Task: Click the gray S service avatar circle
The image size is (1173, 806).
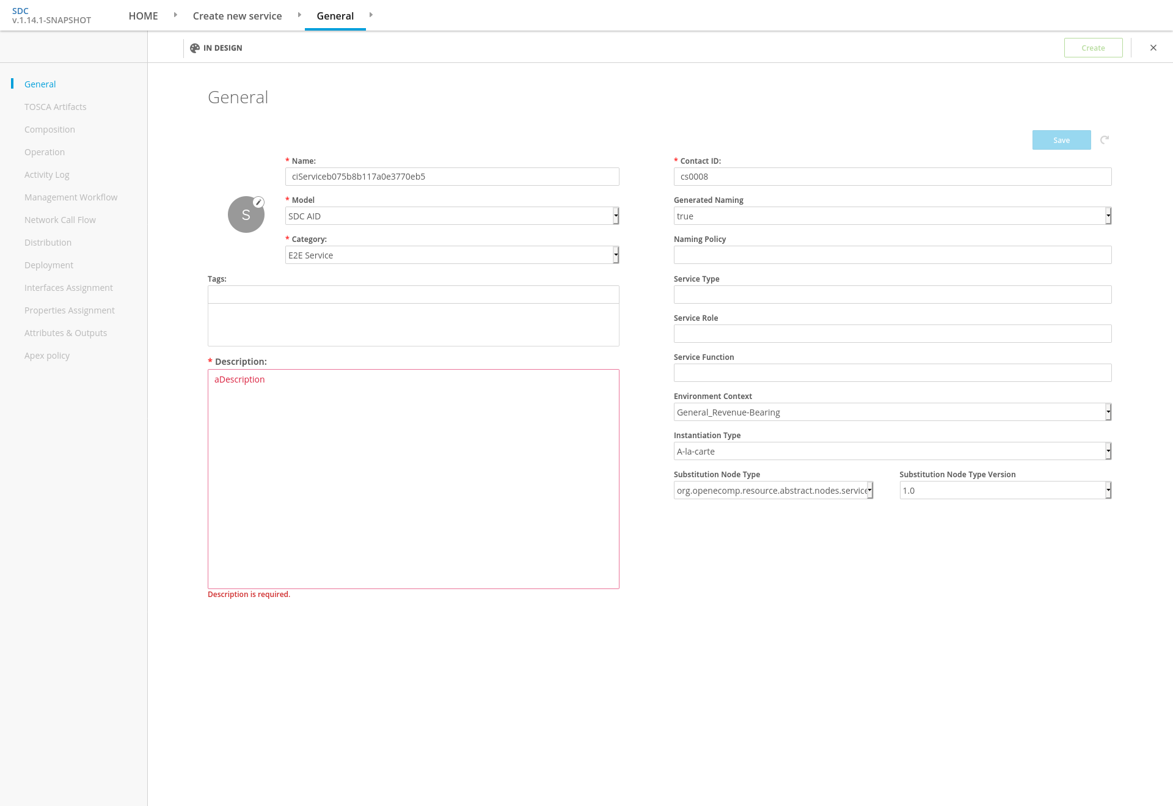Action: click(x=246, y=215)
